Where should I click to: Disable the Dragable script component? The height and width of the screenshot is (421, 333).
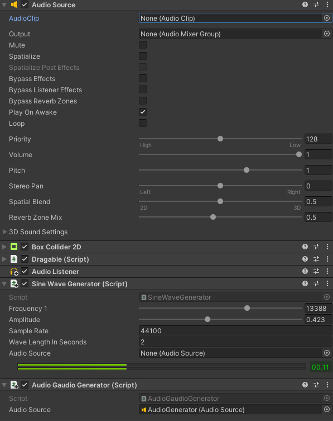coord(25,259)
